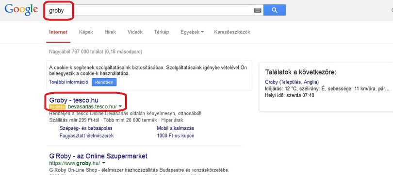Click the yellow Hirdetés ad badge

(58, 107)
